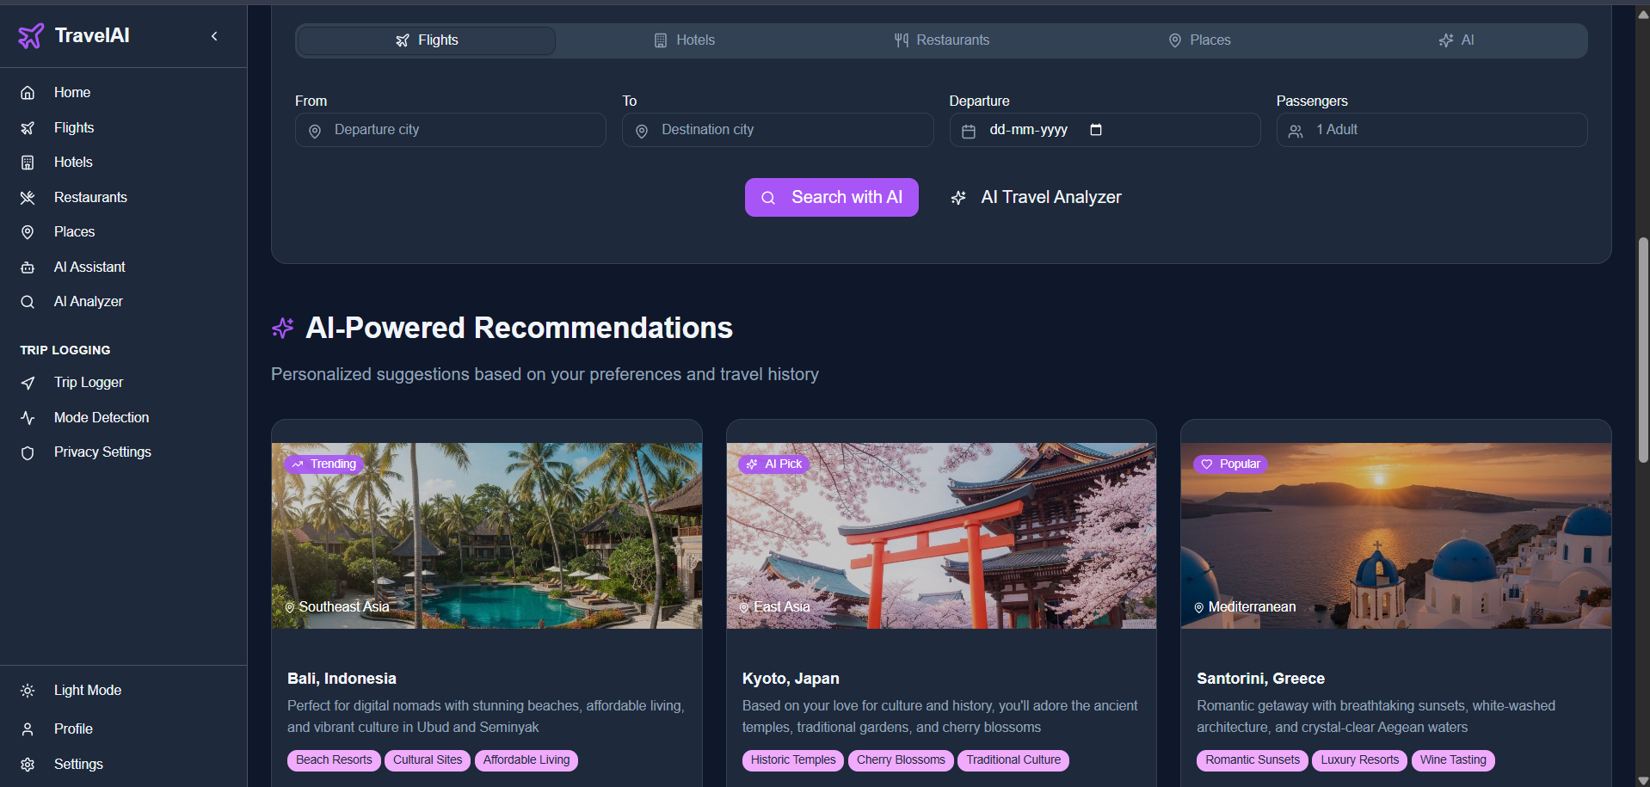Click the Departure date field

(1105, 130)
